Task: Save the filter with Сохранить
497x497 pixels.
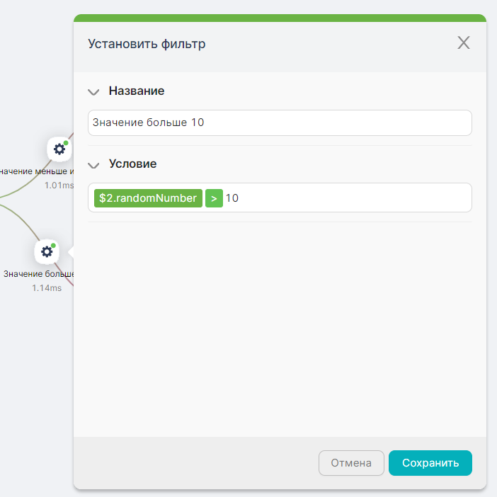Action: pos(430,463)
